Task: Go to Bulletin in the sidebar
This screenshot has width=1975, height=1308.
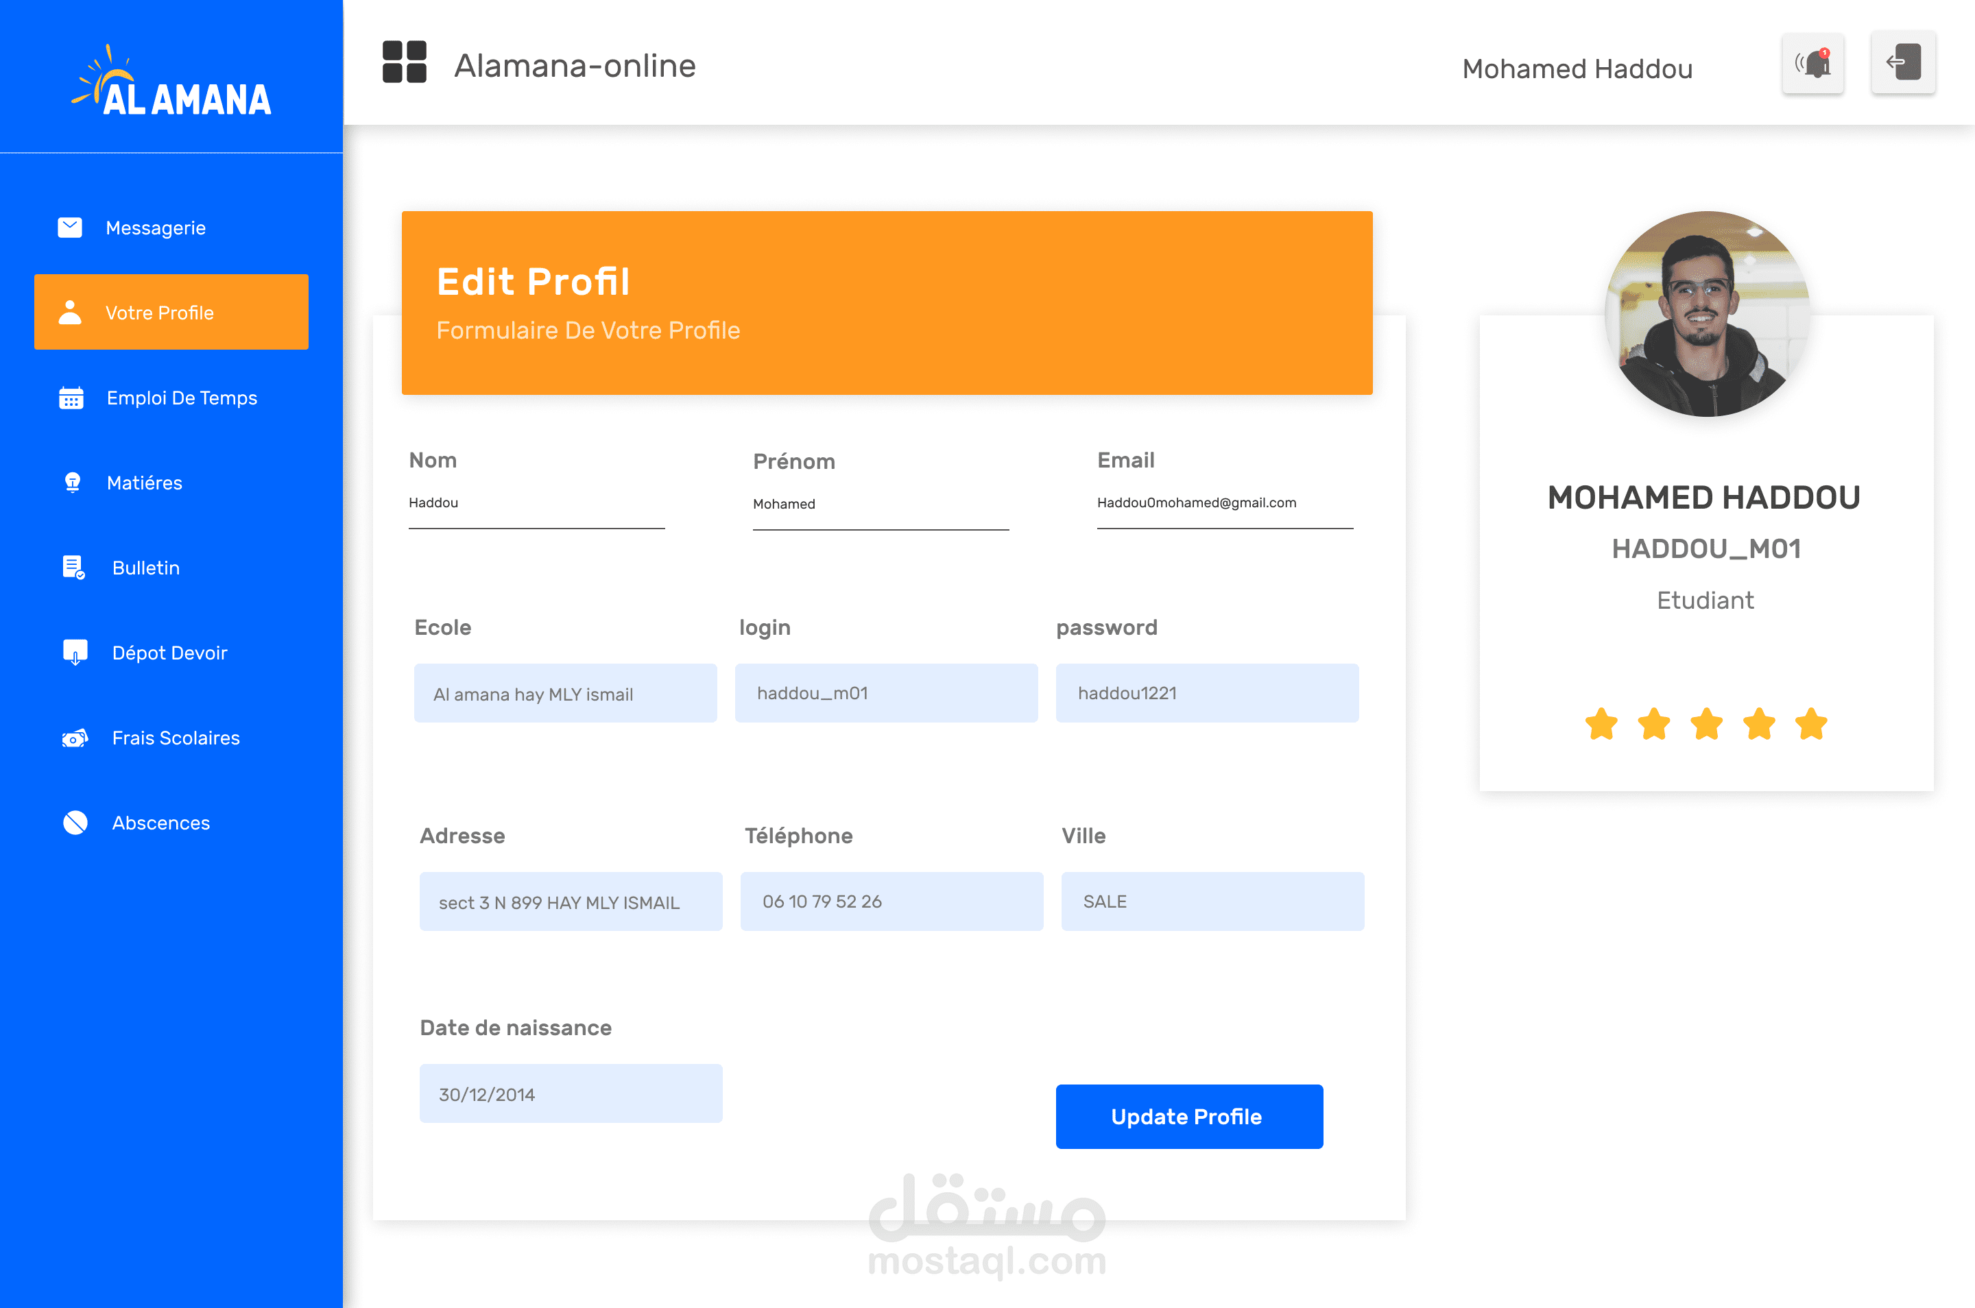Action: point(146,568)
